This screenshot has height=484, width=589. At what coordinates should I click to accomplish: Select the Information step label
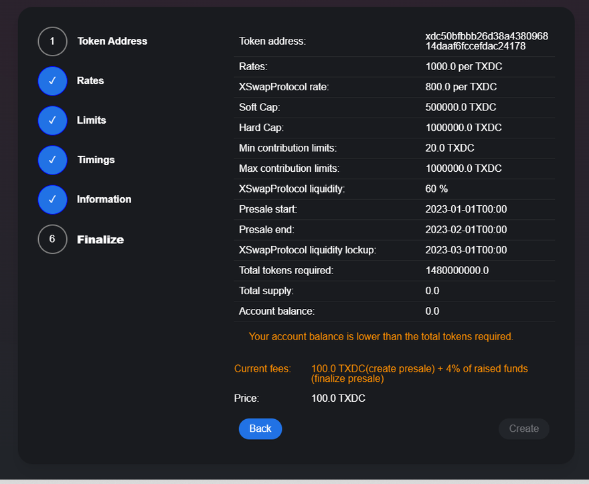[104, 199]
